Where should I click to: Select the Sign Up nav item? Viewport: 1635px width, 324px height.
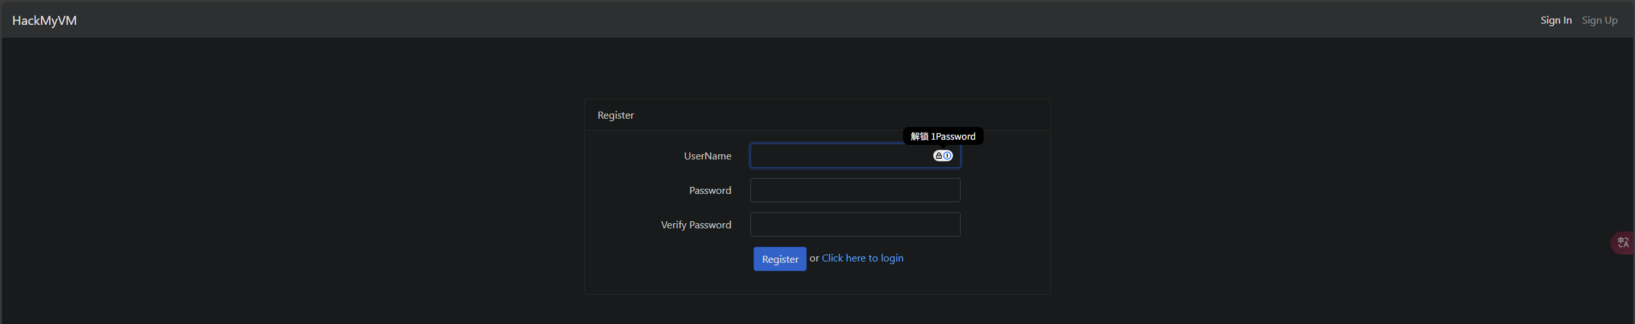pos(1599,20)
